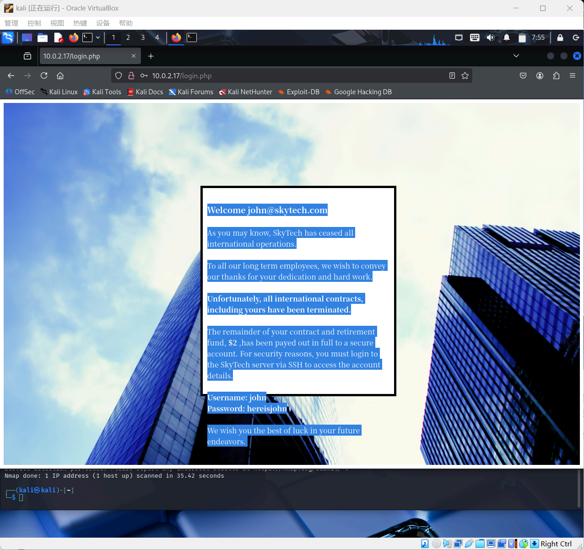Toggle notifications bell in Kali panel
584x550 pixels.
(x=507, y=38)
